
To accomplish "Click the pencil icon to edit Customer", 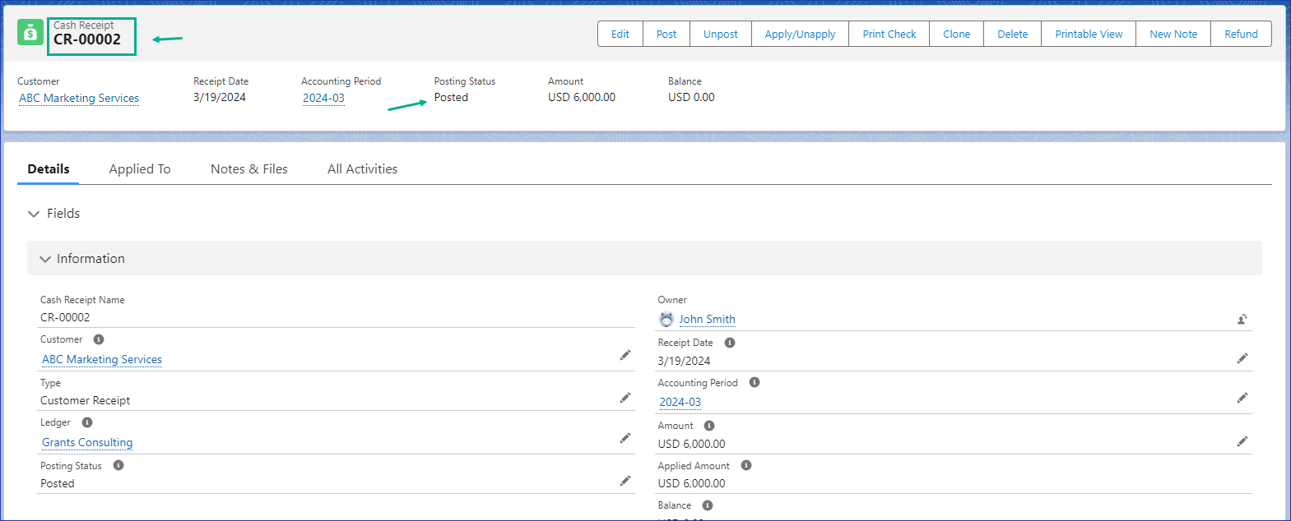I will coord(625,355).
